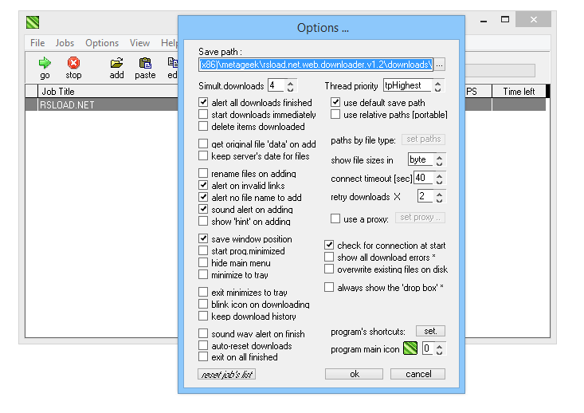Viewport: 584px width, 413px height.
Task: Enable sound wav alert on finish
Action: tap(203, 332)
